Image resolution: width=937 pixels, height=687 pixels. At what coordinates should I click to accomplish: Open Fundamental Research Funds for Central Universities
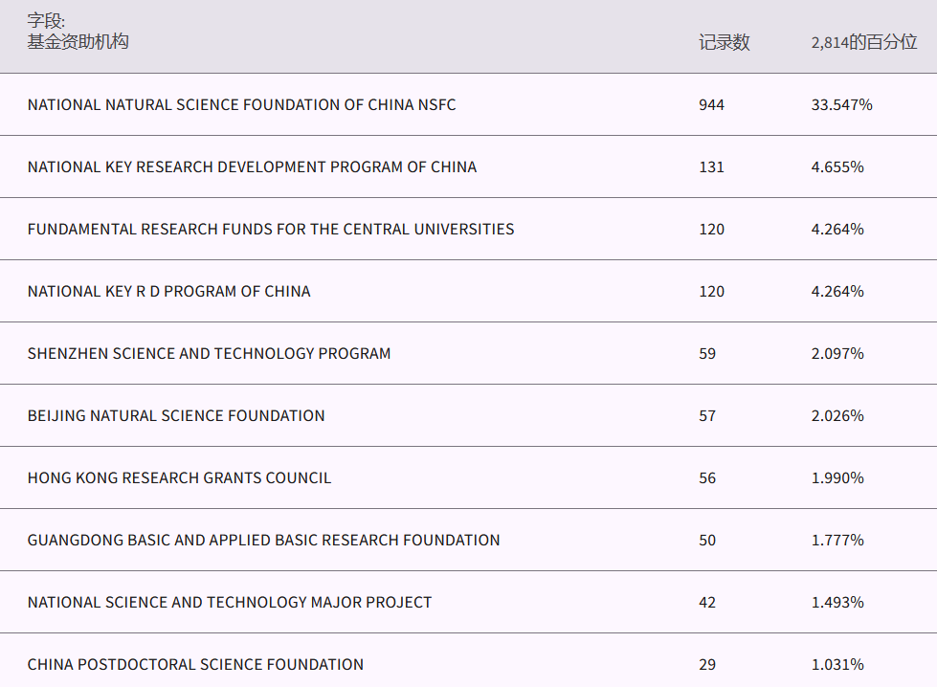click(x=271, y=230)
